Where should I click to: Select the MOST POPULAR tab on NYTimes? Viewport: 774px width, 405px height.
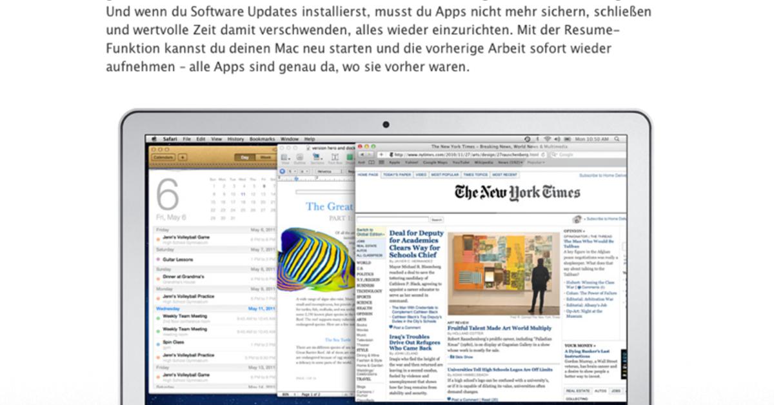pos(445,175)
